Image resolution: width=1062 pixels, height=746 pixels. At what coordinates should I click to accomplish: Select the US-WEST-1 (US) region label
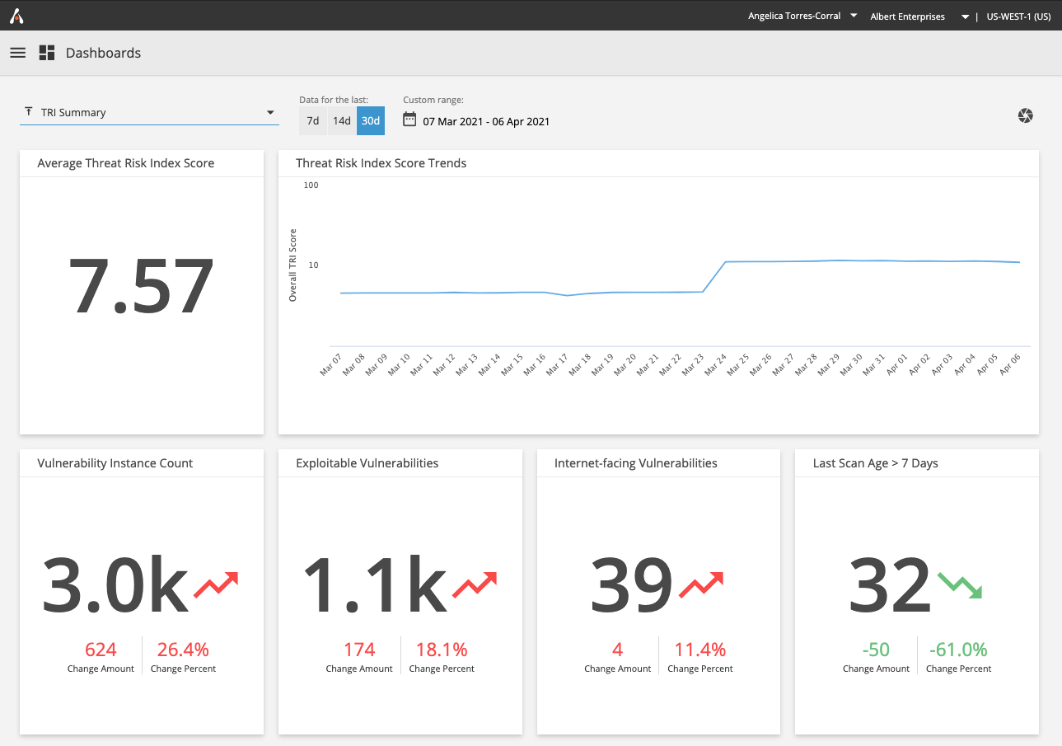pos(1018,16)
